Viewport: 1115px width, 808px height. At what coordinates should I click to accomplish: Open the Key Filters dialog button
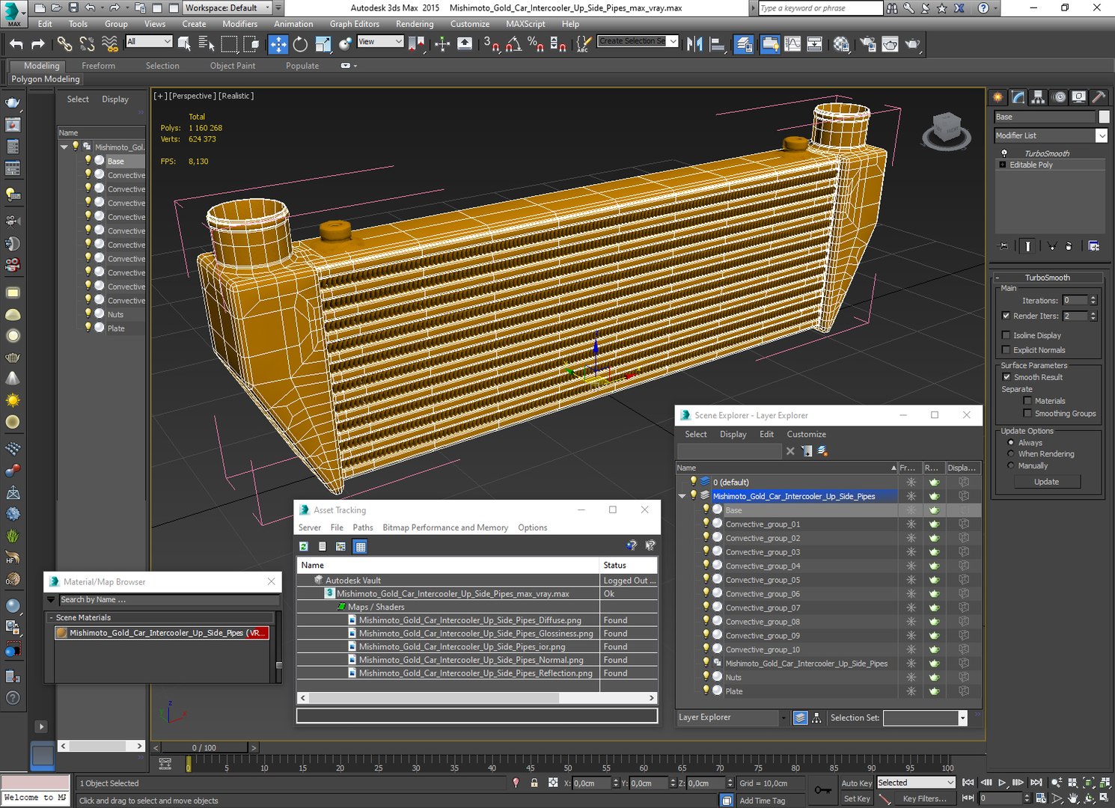pyautogui.click(x=924, y=798)
